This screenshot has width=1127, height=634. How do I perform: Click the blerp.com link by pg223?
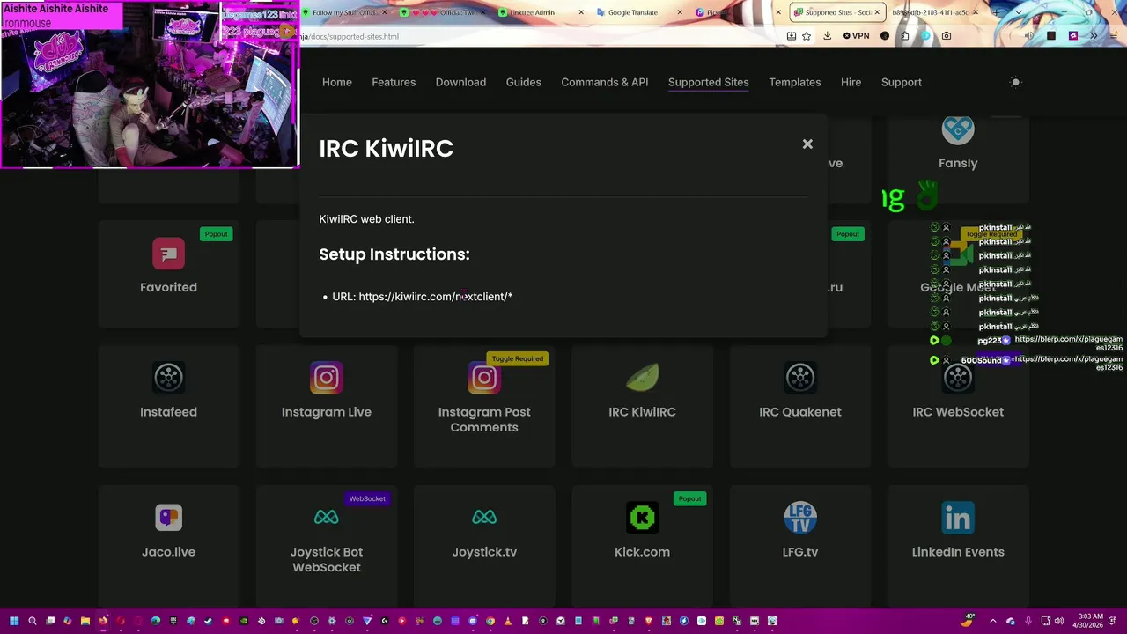[1068, 343]
